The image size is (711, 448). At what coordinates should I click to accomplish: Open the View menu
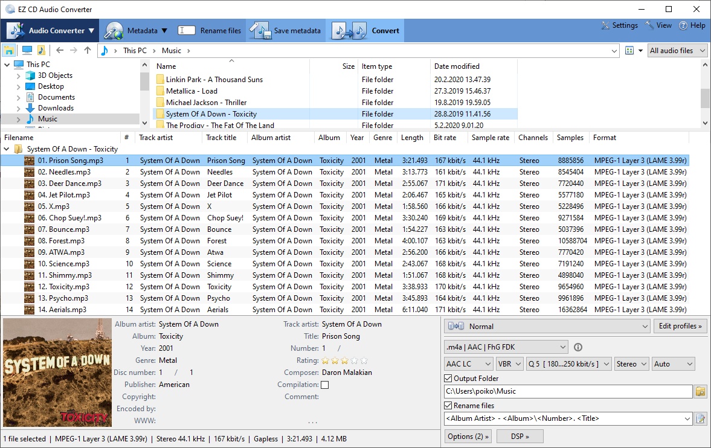(658, 25)
